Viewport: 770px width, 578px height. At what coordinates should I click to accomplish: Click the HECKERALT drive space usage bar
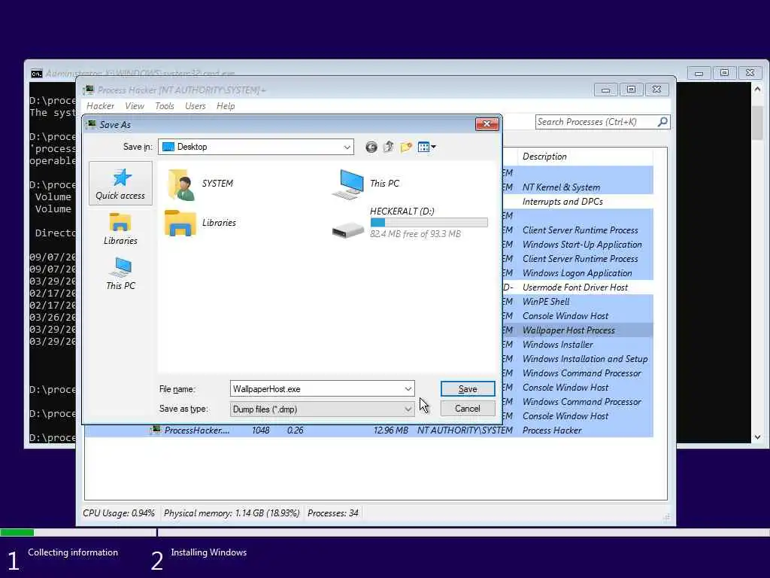[429, 223]
